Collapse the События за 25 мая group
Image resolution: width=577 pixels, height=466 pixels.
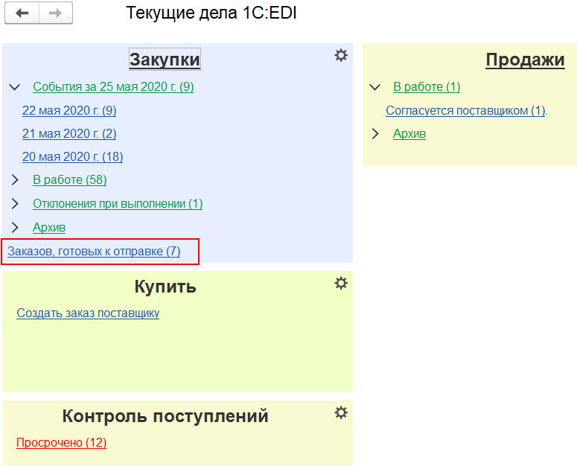click(x=14, y=87)
